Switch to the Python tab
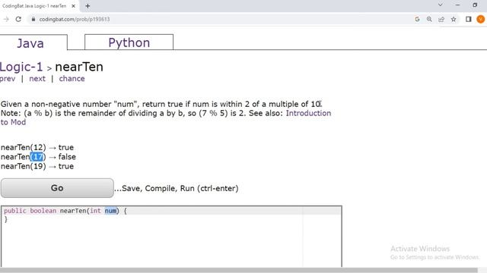The image size is (487, 273). pyautogui.click(x=129, y=42)
